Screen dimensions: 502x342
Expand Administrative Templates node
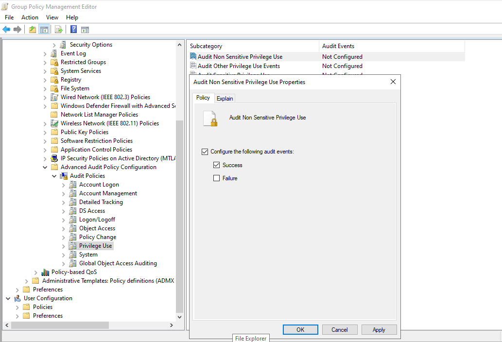pos(26,281)
